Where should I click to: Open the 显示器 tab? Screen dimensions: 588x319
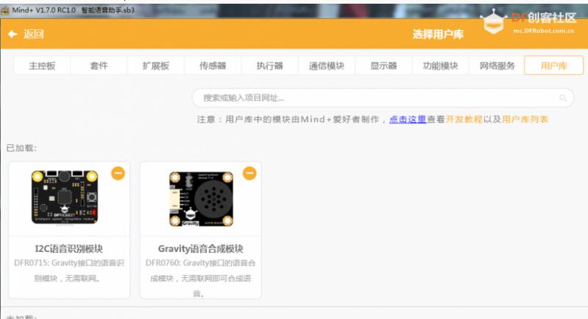click(383, 65)
